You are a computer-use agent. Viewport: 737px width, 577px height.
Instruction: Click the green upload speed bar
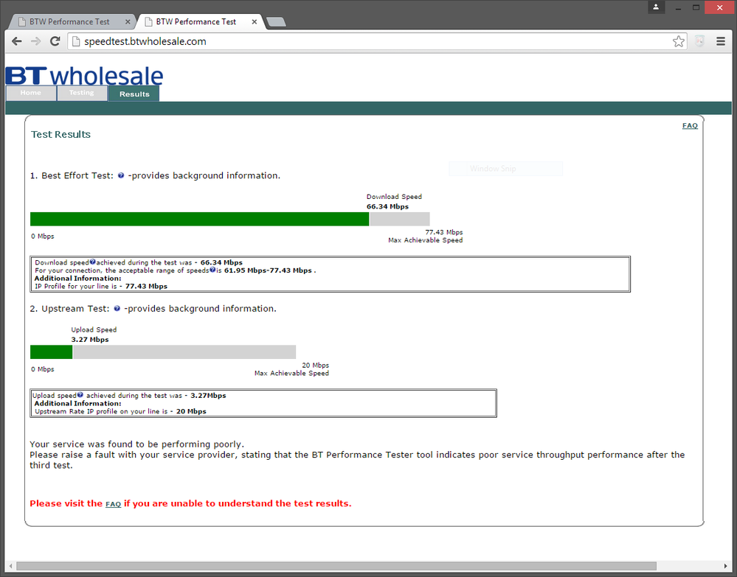[51, 352]
